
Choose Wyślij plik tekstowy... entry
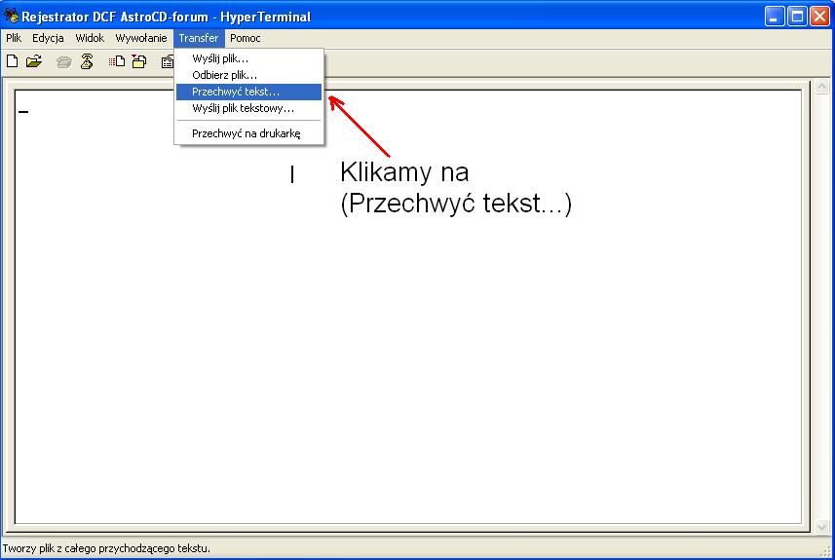248,108
